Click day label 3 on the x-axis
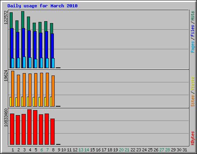The width and height of the screenshot is (197, 154). 24,150
